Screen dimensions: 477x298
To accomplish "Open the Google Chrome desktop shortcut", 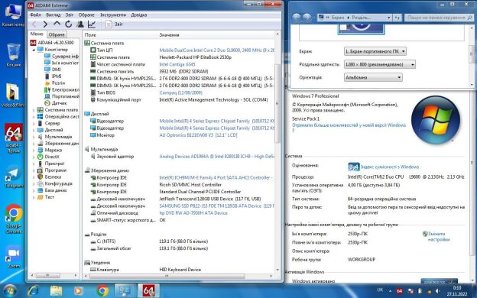I will pyautogui.click(x=14, y=219).
